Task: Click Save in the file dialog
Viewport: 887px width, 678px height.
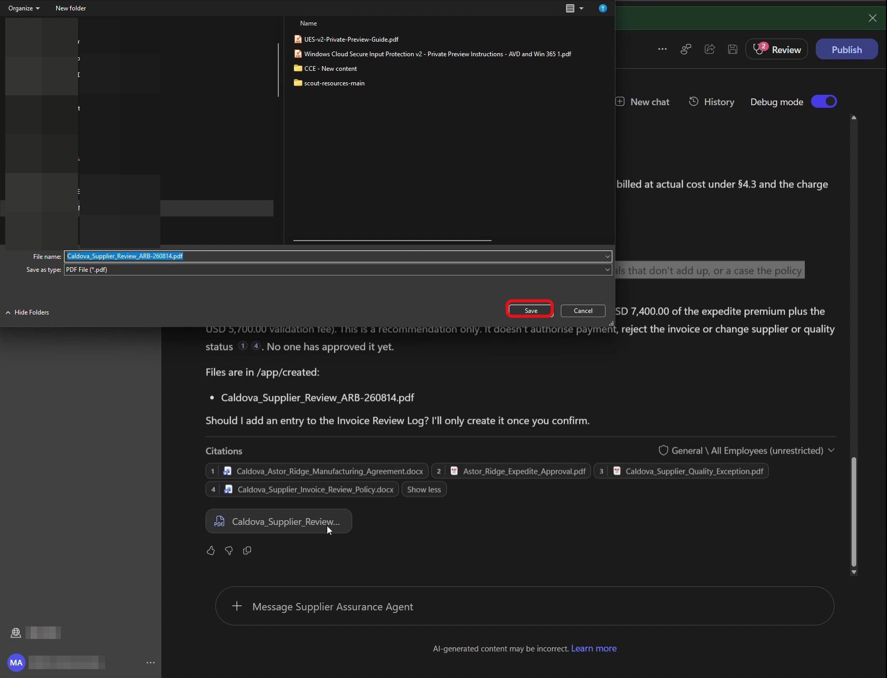Action: tap(530, 310)
